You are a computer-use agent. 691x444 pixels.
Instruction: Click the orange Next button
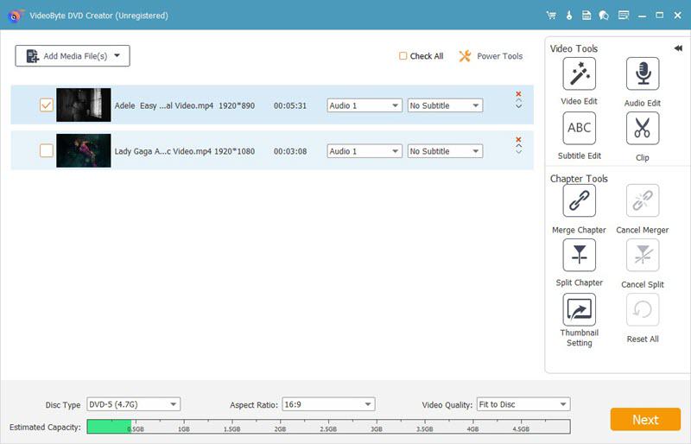point(645,419)
